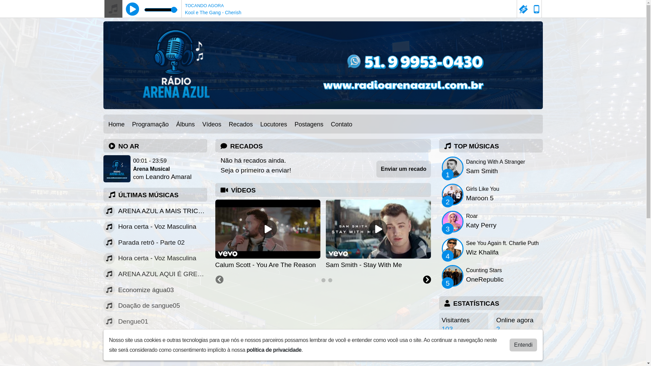Viewport: 651px width, 366px height.
Task: Click Wiz Khalifa artist photo ranked 4
Action: coord(453,249)
